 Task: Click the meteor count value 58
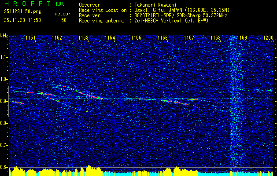64,20
